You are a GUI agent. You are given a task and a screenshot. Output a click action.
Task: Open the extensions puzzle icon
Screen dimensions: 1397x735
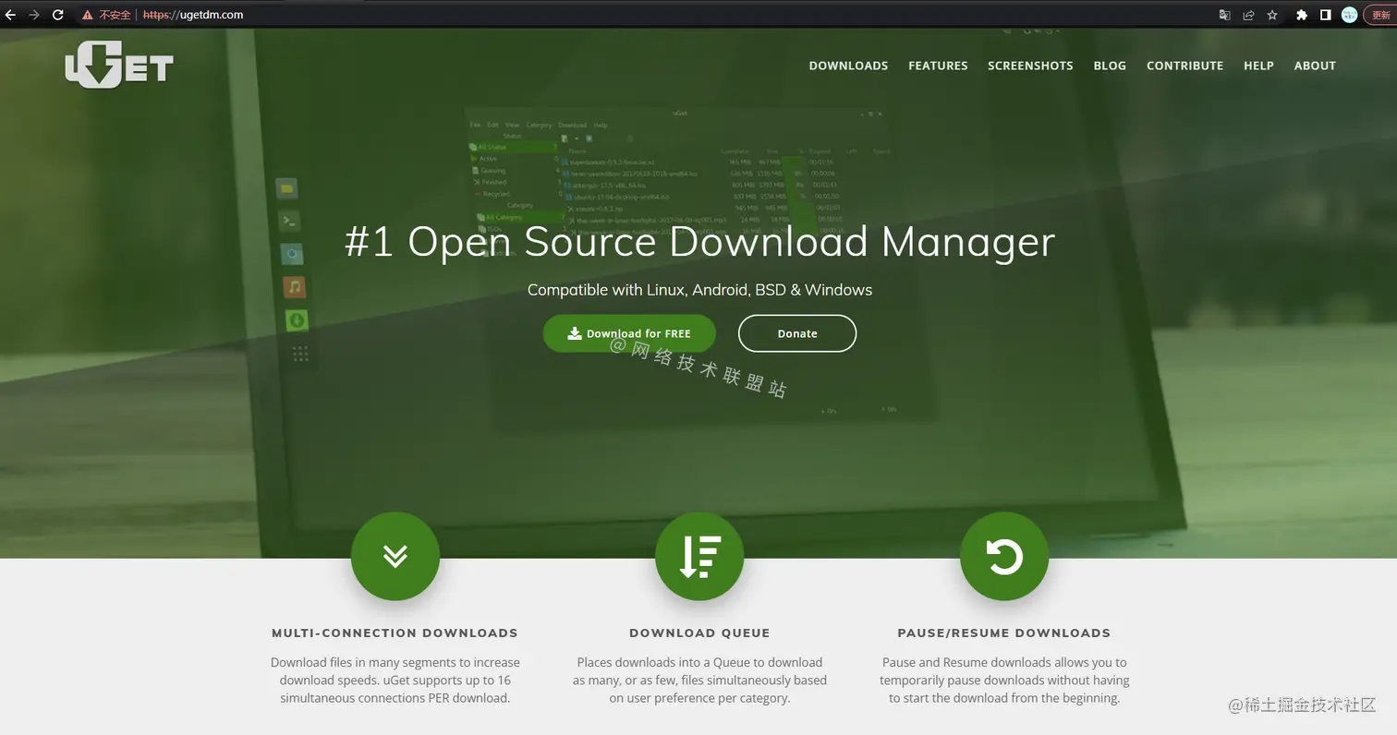coord(1302,15)
